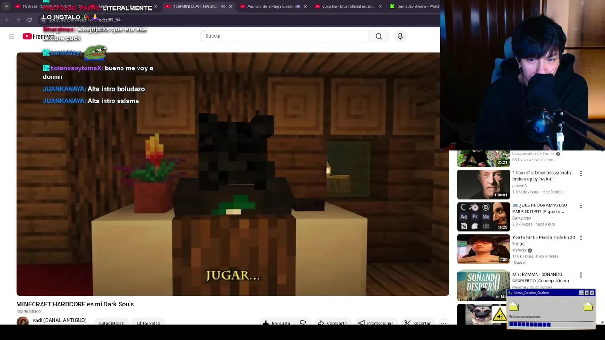Open 1 hour of silence title link
605x340 pixels.
pos(542,176)
